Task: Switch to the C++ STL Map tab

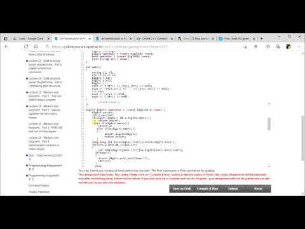Action: click(196, 39)
